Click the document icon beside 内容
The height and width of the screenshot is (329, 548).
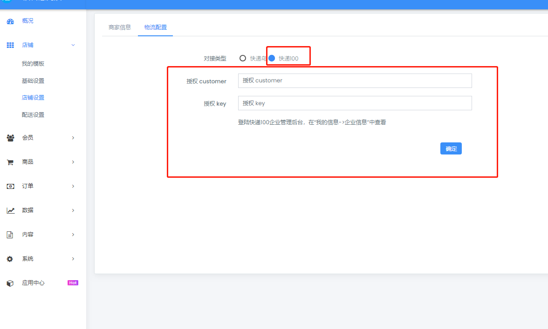point(10,235)
